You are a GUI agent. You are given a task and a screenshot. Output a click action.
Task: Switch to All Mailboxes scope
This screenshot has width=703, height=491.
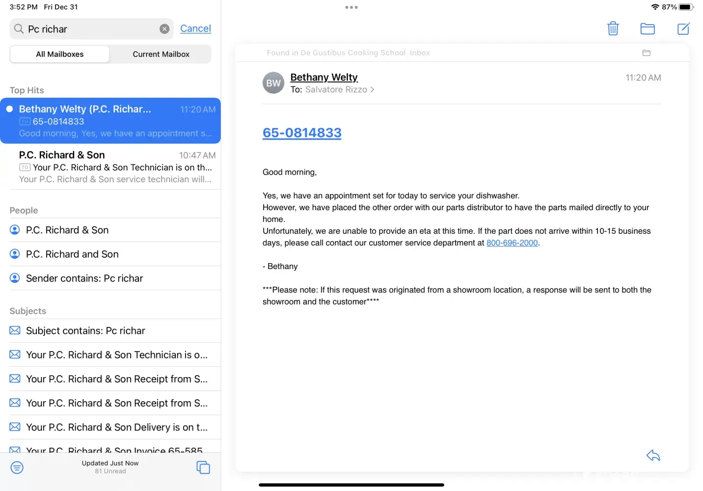[60, 54]
